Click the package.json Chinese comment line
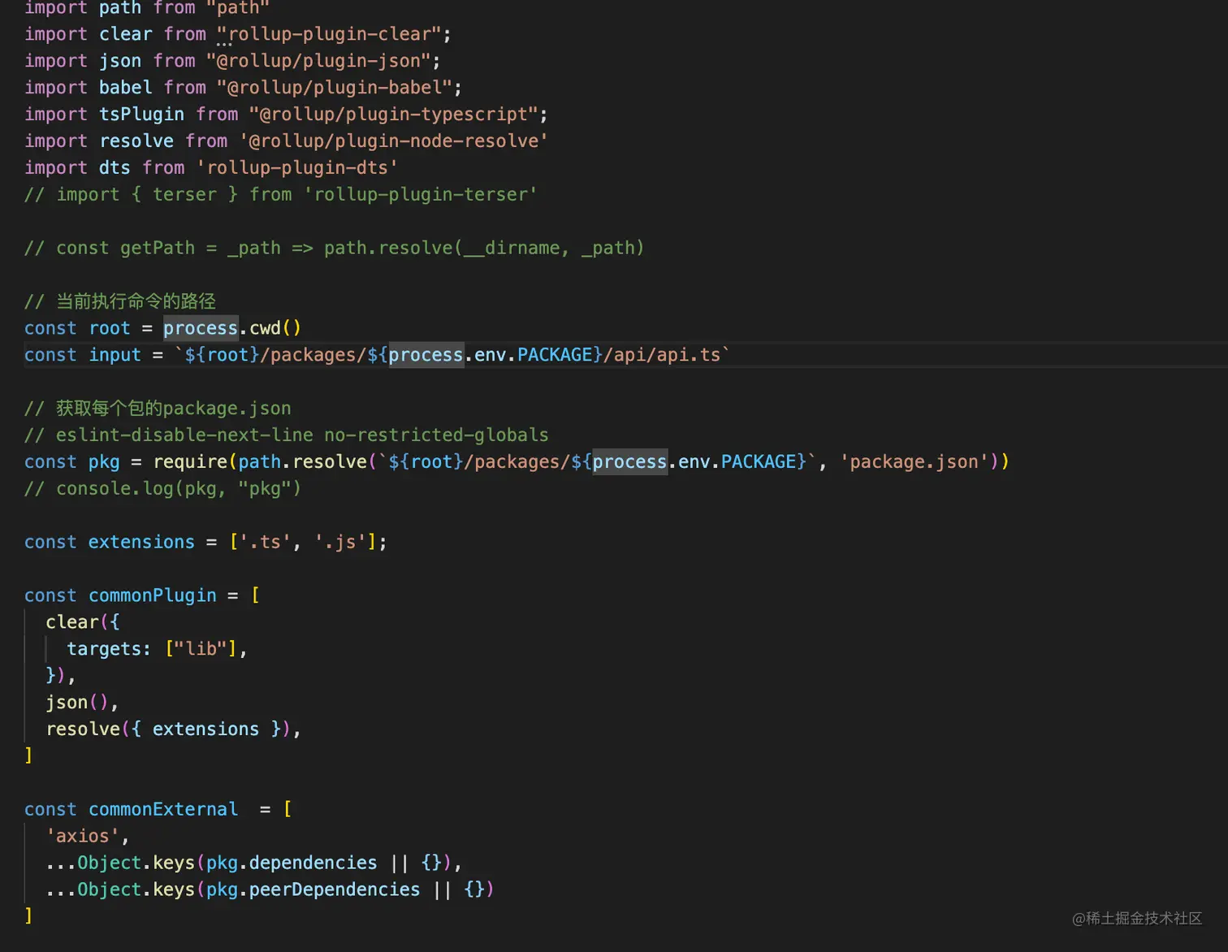Screen dimensions: 1228x952 (158, 409)
